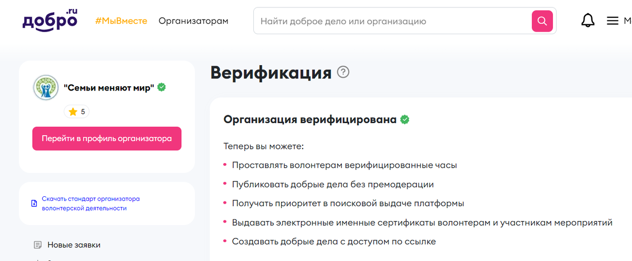
Task: Click the добро.ru logo
Action: tap(50, 20)
